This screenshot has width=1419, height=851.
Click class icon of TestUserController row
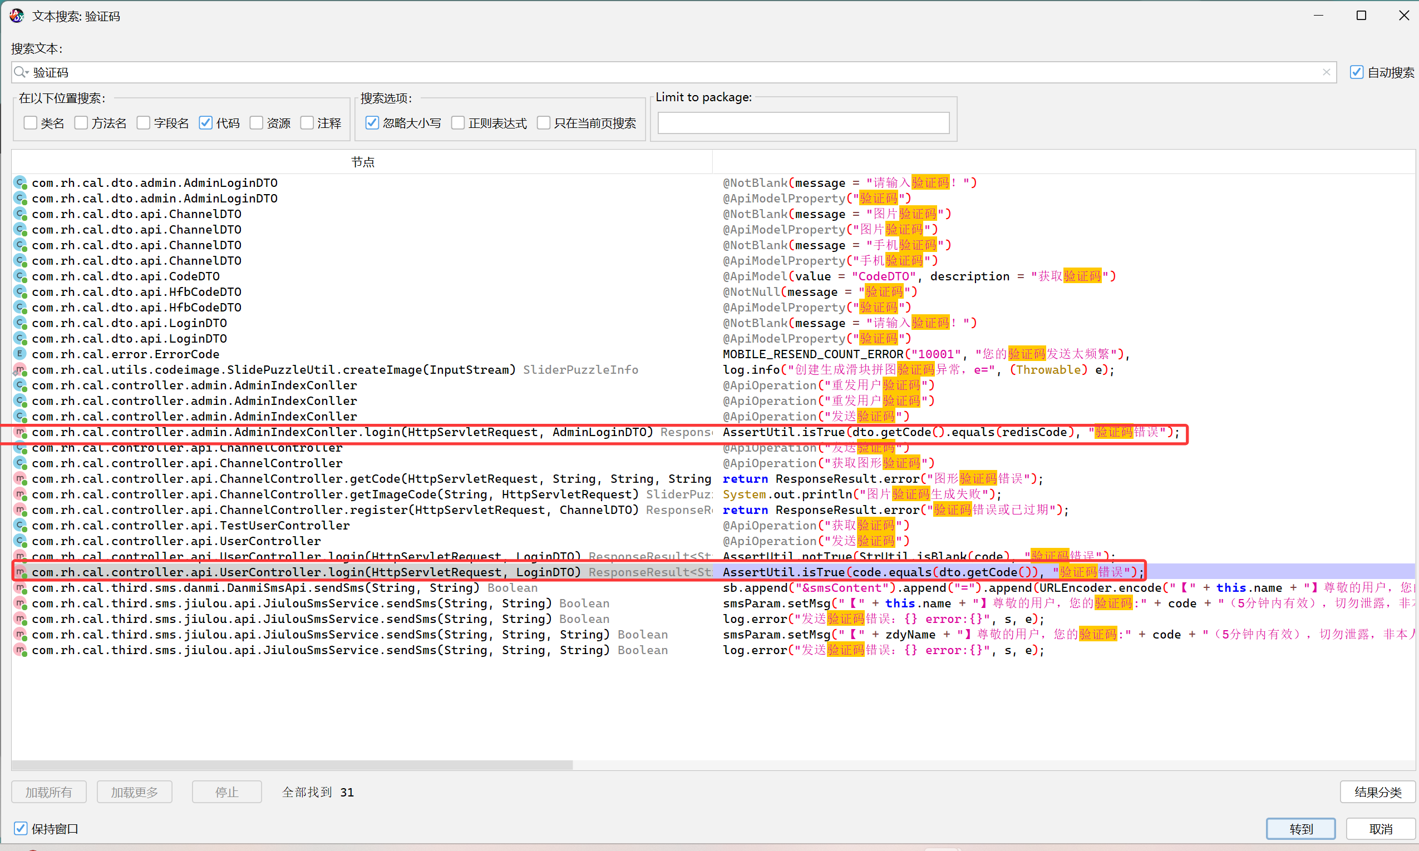21,526
